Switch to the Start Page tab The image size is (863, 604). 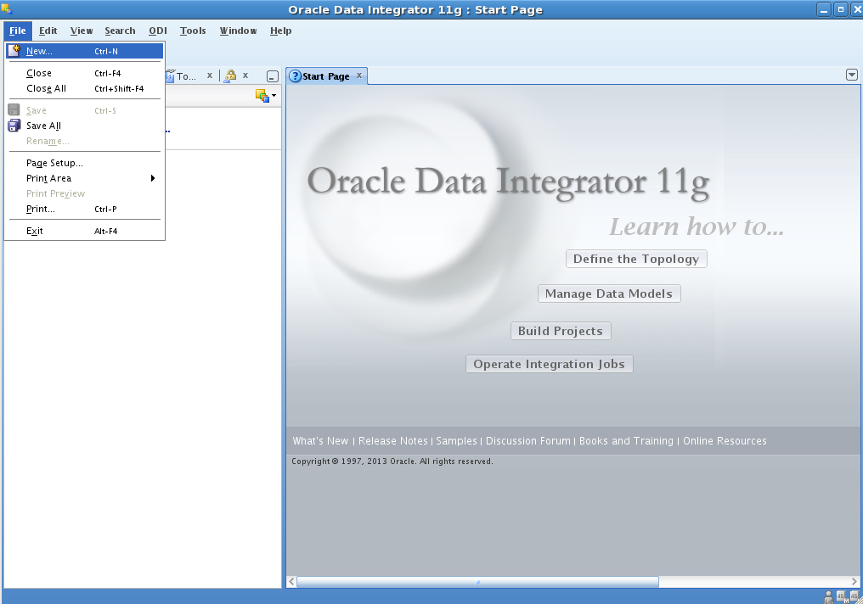click(x=327, y=75)
